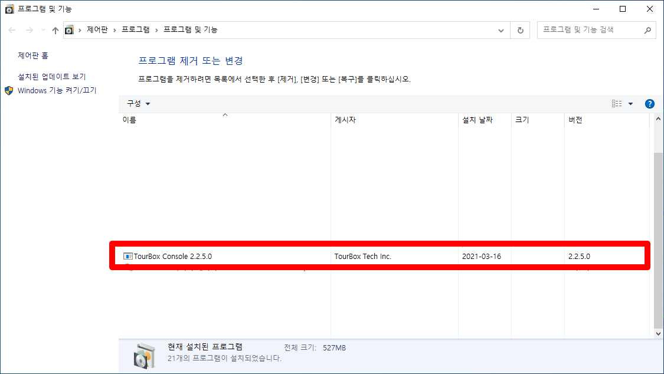Minimize the 프로그램 및 기능 window

pos(596,9)
